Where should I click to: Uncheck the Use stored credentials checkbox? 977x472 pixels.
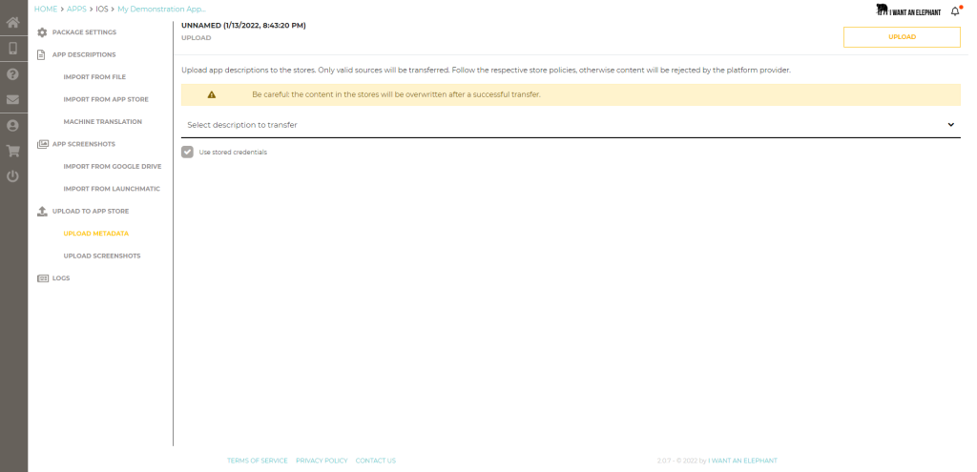pos(188,152)
